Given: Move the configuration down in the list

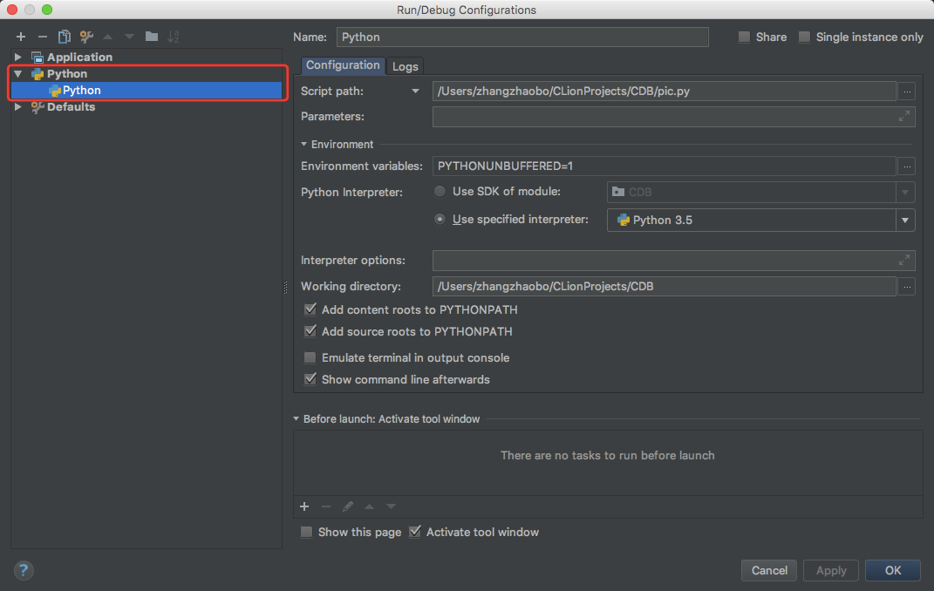Looking at the screenshot, I should (x=129, y=37).
